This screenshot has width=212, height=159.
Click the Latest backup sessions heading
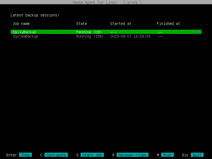coord(35,15)
